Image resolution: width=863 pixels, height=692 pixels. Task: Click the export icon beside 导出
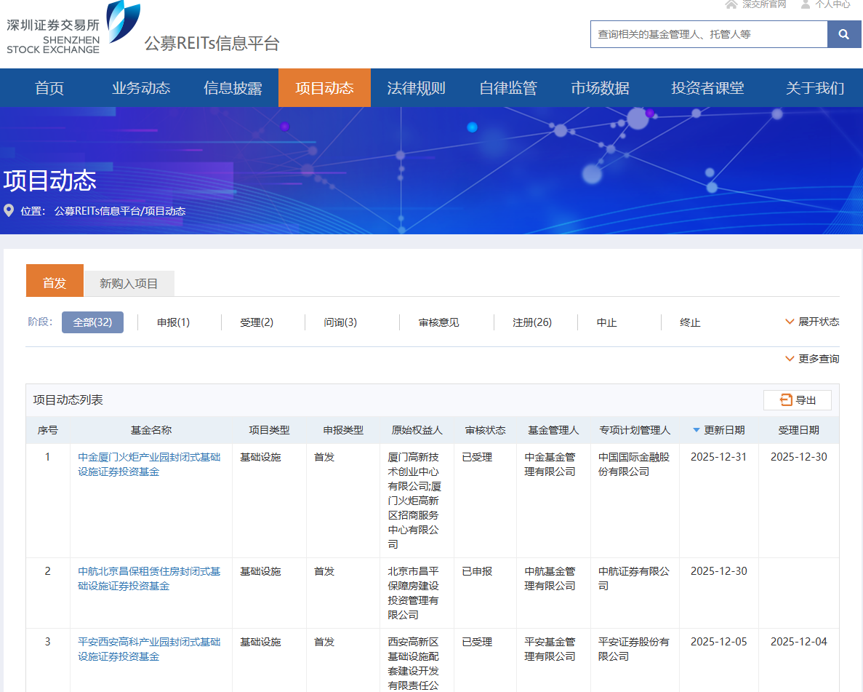[x=785, y=400]
